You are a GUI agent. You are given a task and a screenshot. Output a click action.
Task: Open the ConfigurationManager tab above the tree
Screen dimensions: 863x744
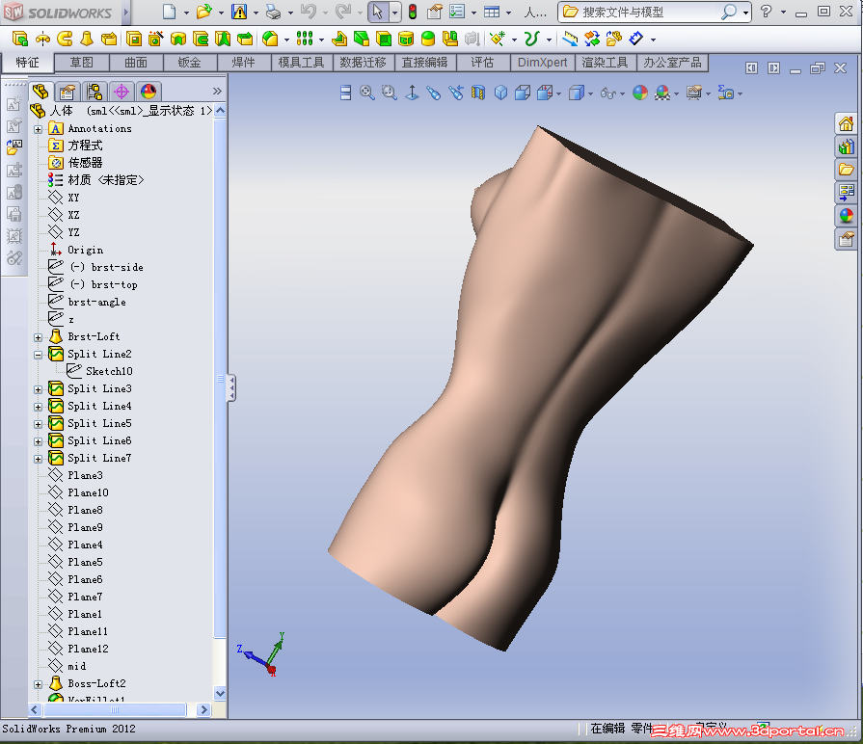pos(92,93)
